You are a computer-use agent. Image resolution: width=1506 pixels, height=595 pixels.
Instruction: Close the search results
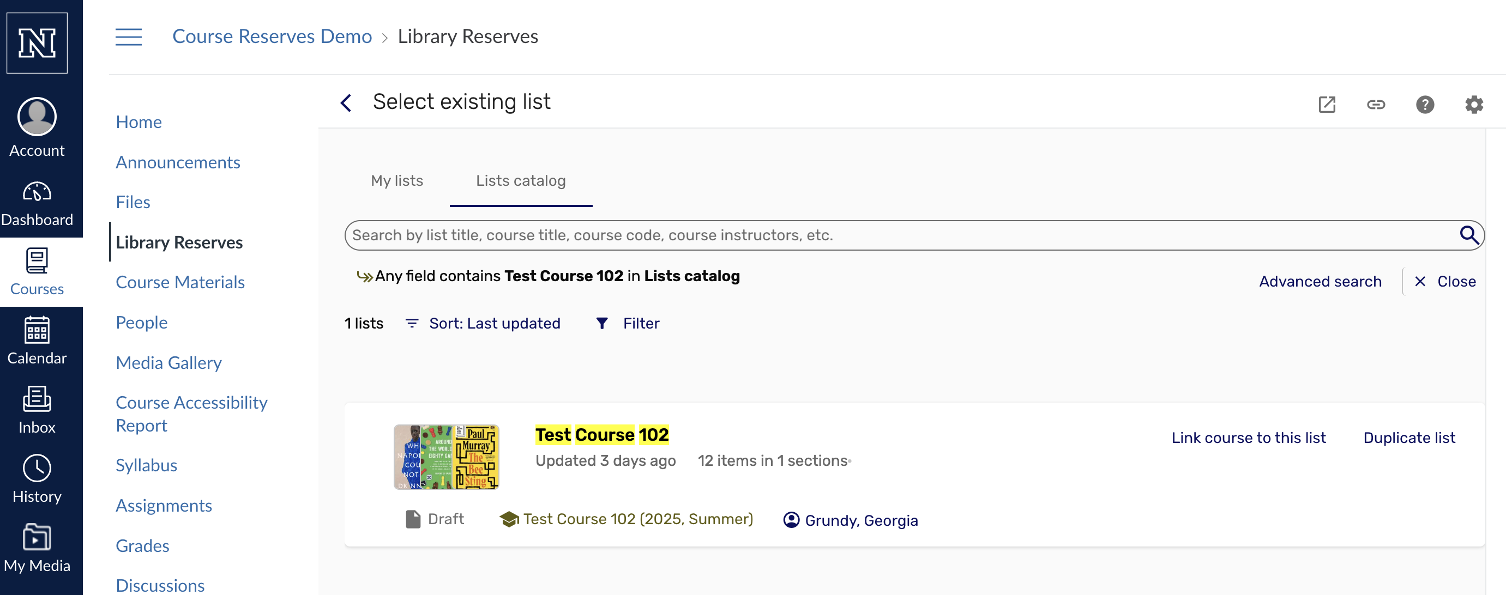click(x=1445, y=281)
